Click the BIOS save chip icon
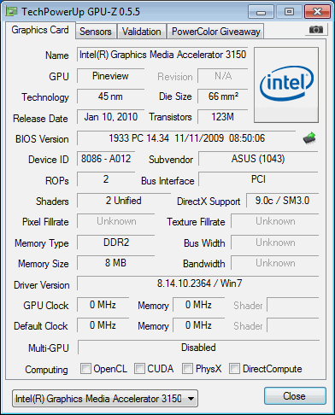The image size is (335, 415). point(309,138)
